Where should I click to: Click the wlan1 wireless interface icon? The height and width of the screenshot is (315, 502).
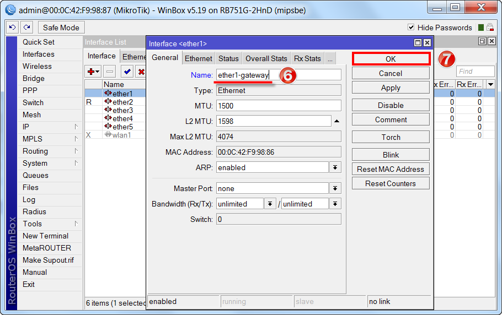point(108,135)
